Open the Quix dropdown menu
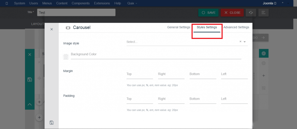This screenshot has width=297, height=129. point(132,3)
